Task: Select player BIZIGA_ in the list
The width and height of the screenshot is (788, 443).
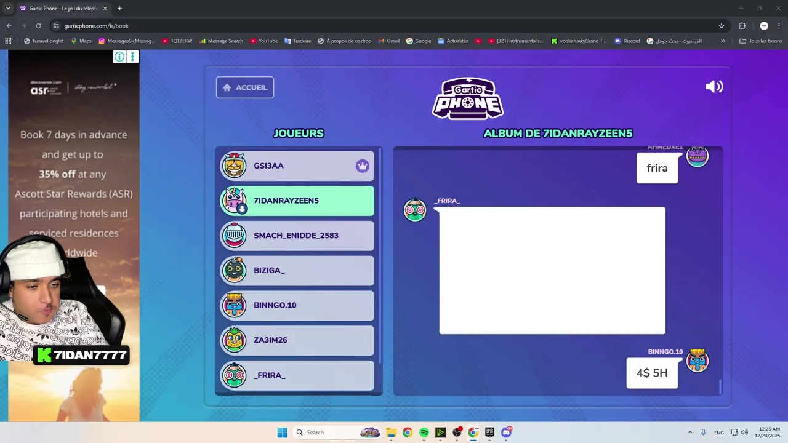Action: (297, 271)
